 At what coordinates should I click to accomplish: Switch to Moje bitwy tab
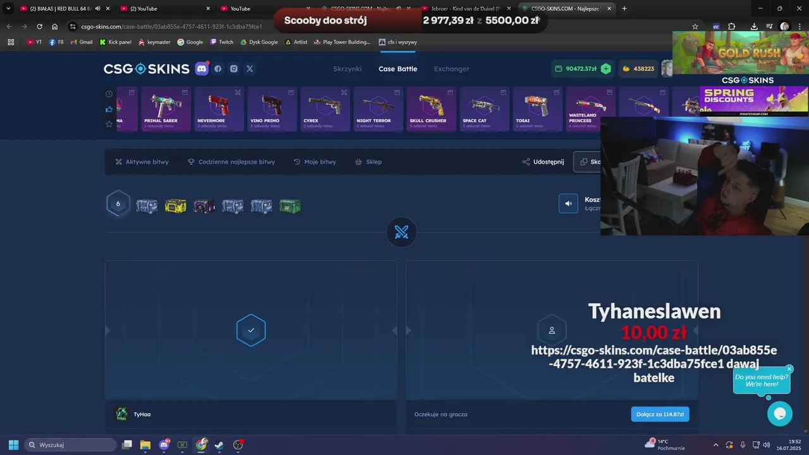tap(315, 162)
